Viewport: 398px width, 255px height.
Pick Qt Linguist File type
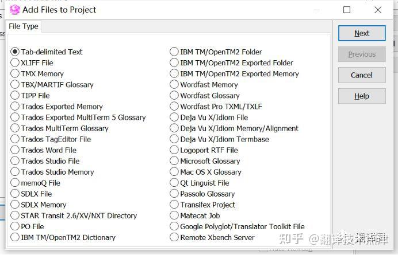(x=174, y=183)
